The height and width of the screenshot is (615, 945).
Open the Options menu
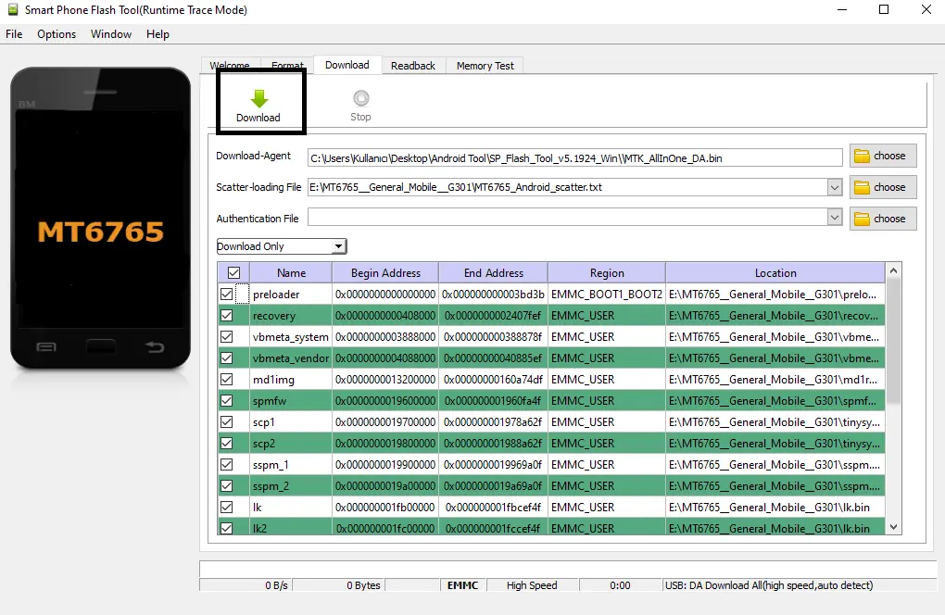coord(57,34)
